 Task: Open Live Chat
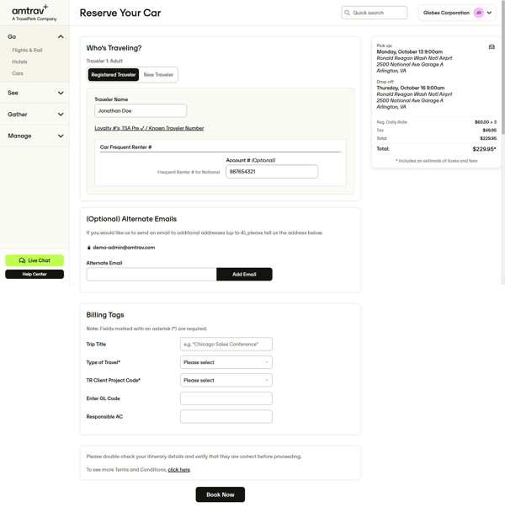[35, 260]
